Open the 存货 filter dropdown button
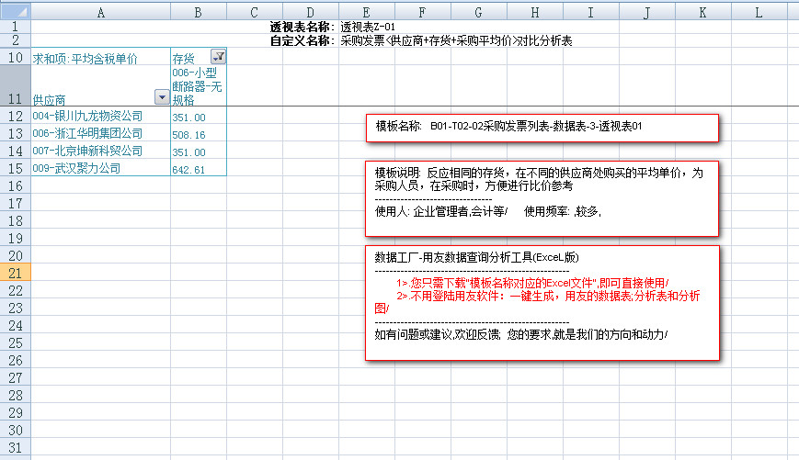This screenshot has width=799, height=460. pos(218,57)
